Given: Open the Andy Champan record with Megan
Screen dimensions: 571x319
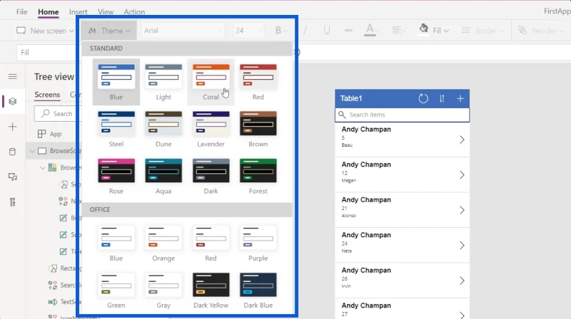Looking at the screenshot, I should [x=402, y=175].
